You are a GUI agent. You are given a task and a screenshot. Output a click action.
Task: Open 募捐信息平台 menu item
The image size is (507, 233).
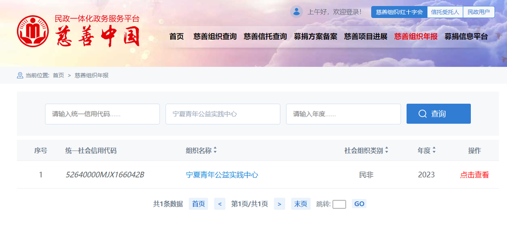click(466, 37)
